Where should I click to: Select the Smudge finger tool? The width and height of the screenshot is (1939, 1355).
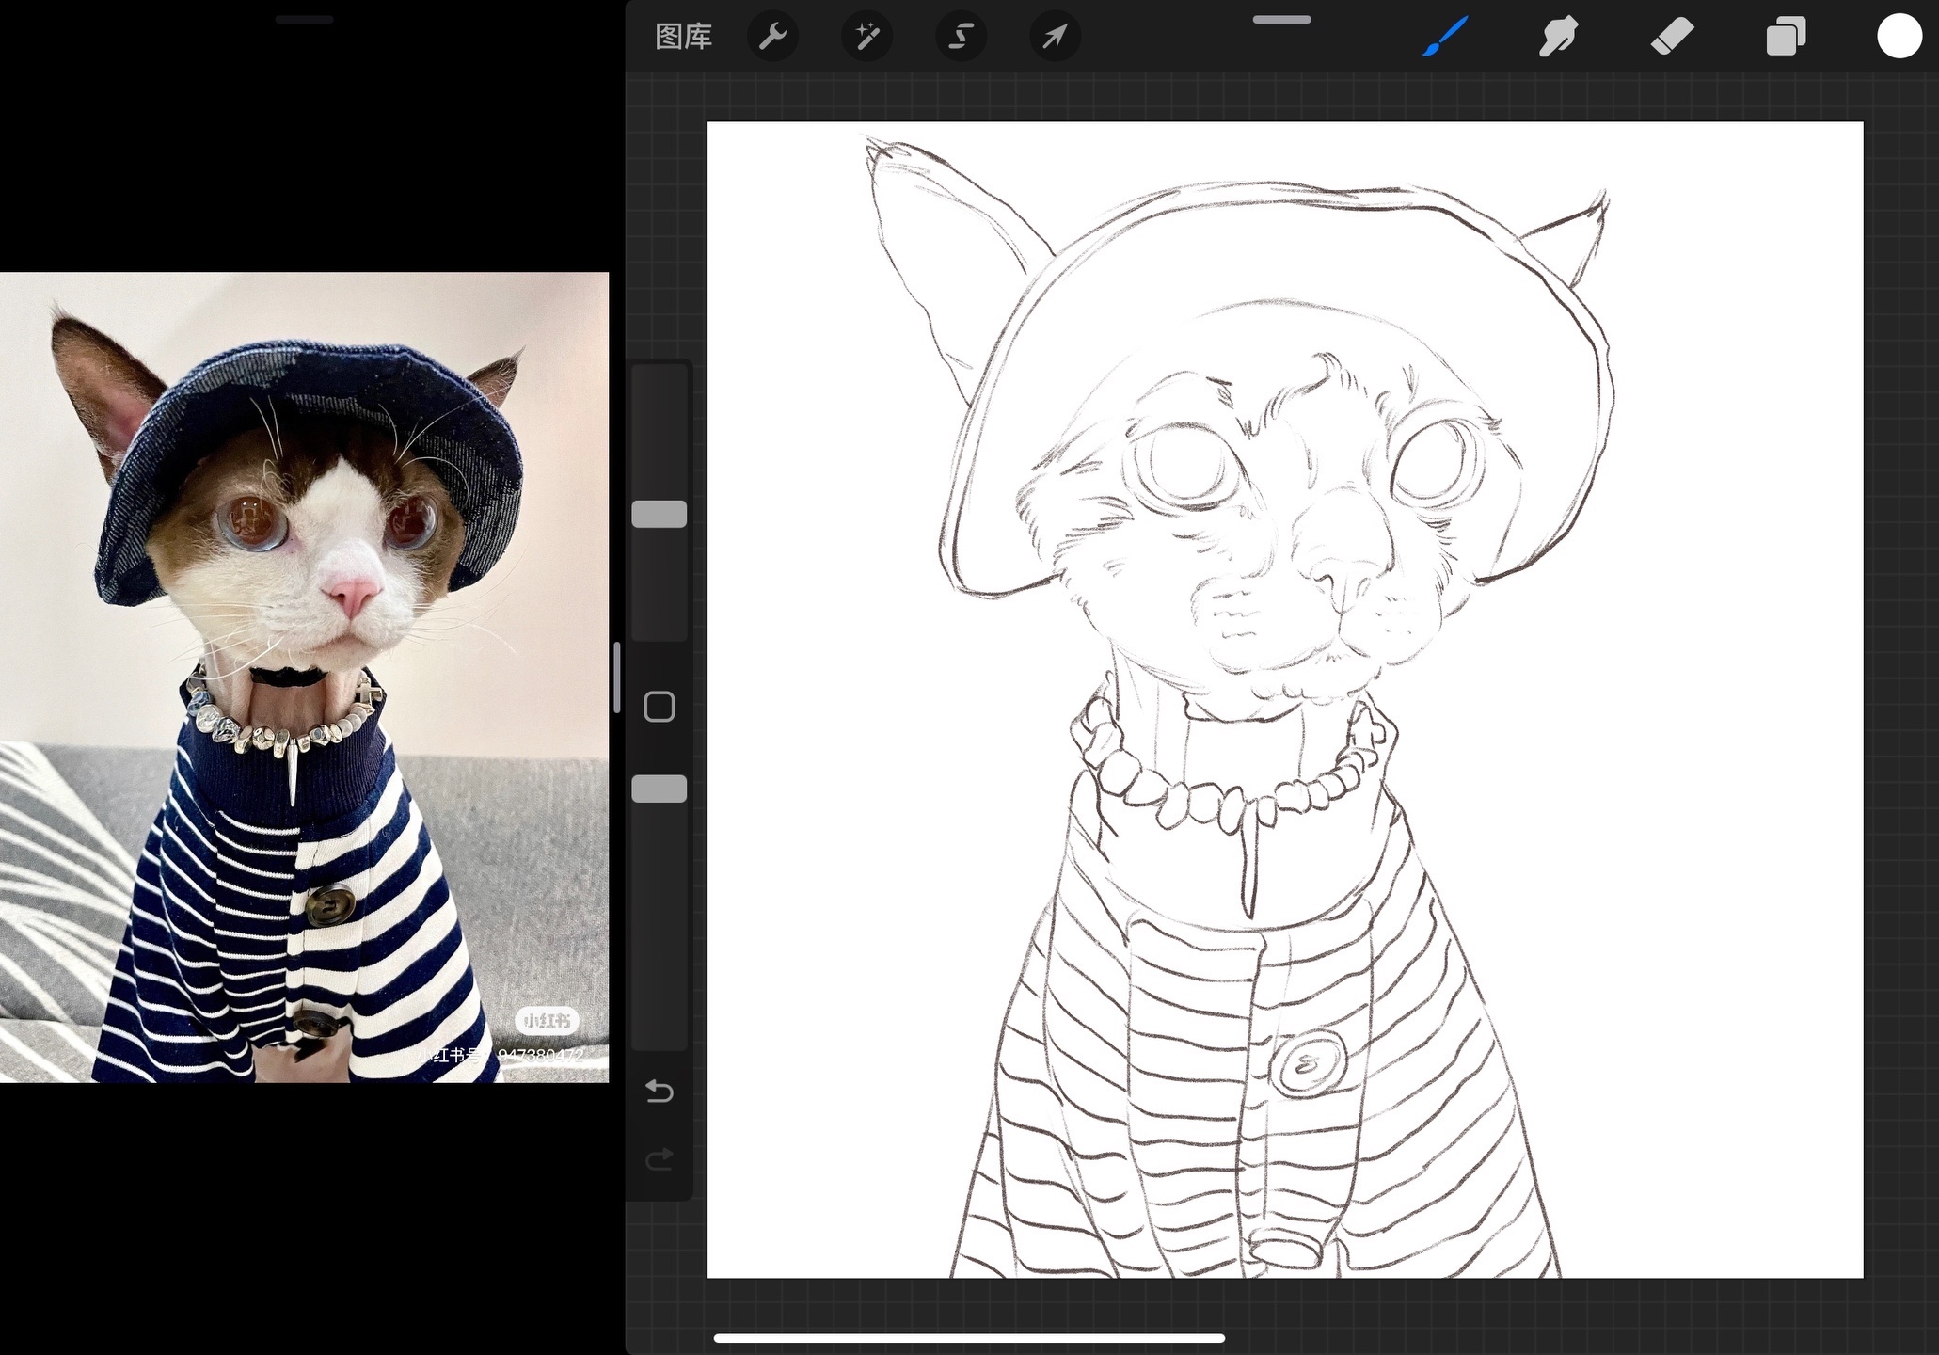(1558, 37)
